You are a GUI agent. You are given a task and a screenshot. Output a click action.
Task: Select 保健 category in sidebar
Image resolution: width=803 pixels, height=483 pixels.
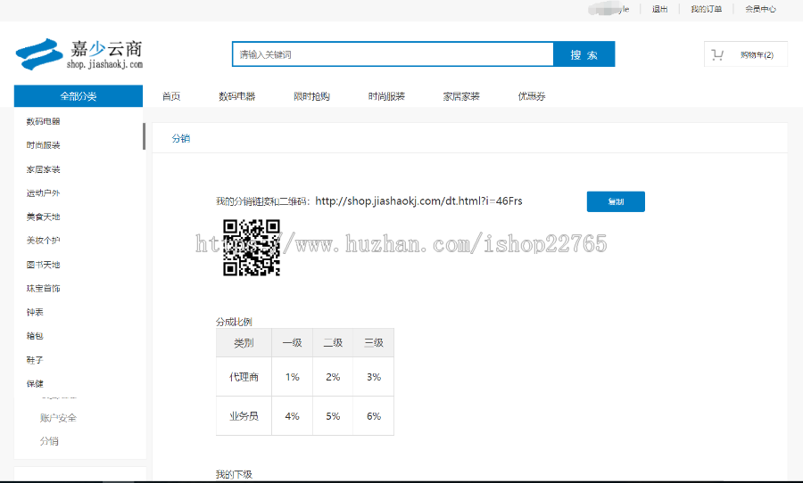[x=35, y=384]
